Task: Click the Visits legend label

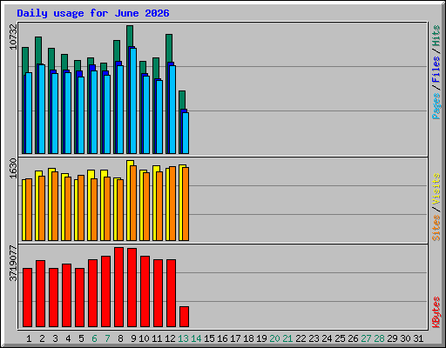Action: tap(436, 189)
